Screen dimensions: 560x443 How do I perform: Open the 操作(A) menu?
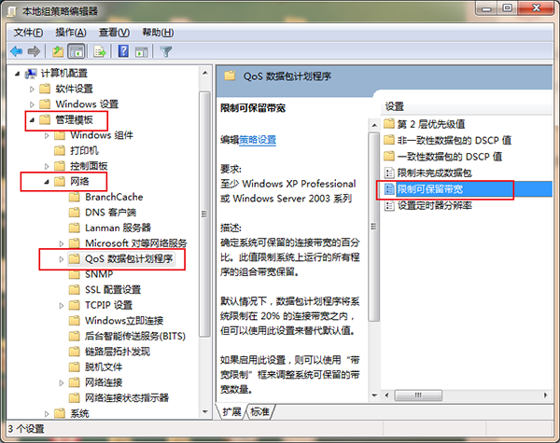(x=71, y=33)
